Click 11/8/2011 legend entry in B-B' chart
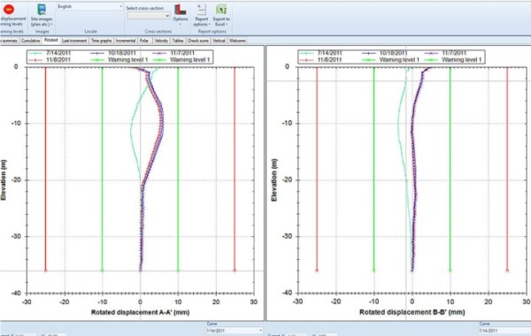 click(x=321, y=60)
